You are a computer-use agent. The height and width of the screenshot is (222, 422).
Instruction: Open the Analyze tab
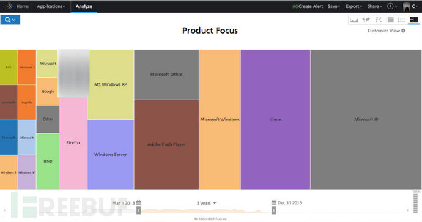point(84,6)
